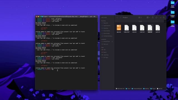Click the user folder in path bar
Screen dimensions: 178x100
coord(137,89)
